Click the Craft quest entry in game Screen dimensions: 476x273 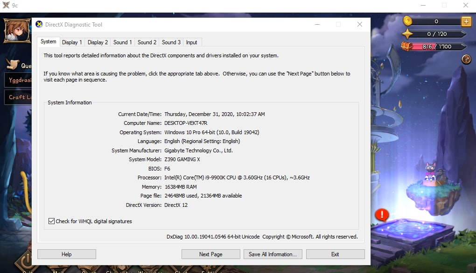tap(18, 97)
